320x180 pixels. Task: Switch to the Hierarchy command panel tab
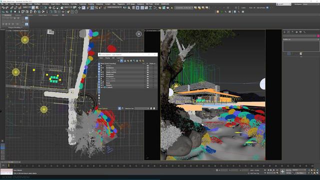pos(292,32)
